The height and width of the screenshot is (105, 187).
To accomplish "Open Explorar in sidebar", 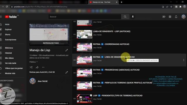I will click(8, 29).
